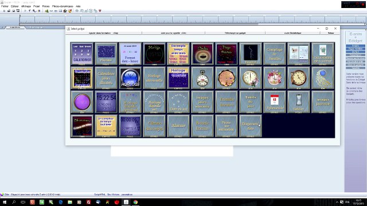Image resolution: width=367 pixels, height=206 pixels.
Task: Choose the 'Décompte temps avec mois' gadget
Action: [178, 54]
